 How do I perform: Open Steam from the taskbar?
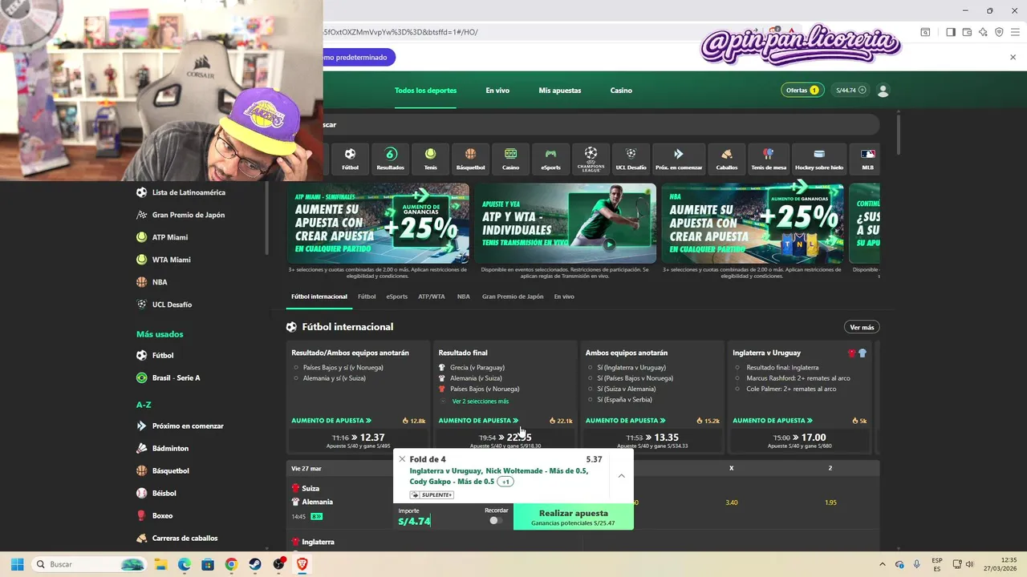pyautogui.click(x=255, y=564)
